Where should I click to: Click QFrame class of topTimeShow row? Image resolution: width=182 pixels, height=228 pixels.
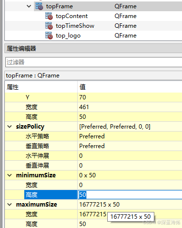pos(126,26)
